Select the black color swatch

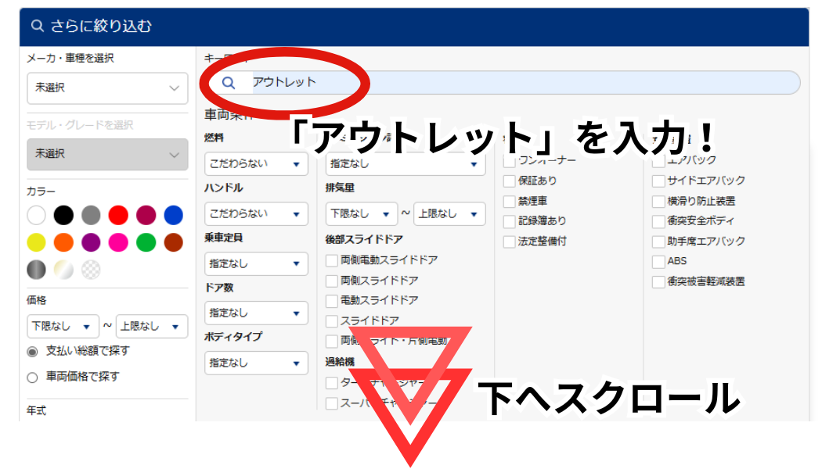pyautogui.click(x=64, y=215)
